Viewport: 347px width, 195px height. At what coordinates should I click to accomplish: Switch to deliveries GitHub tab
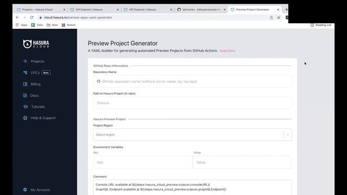201,10
